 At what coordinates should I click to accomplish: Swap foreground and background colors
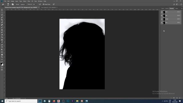[3, 62]
